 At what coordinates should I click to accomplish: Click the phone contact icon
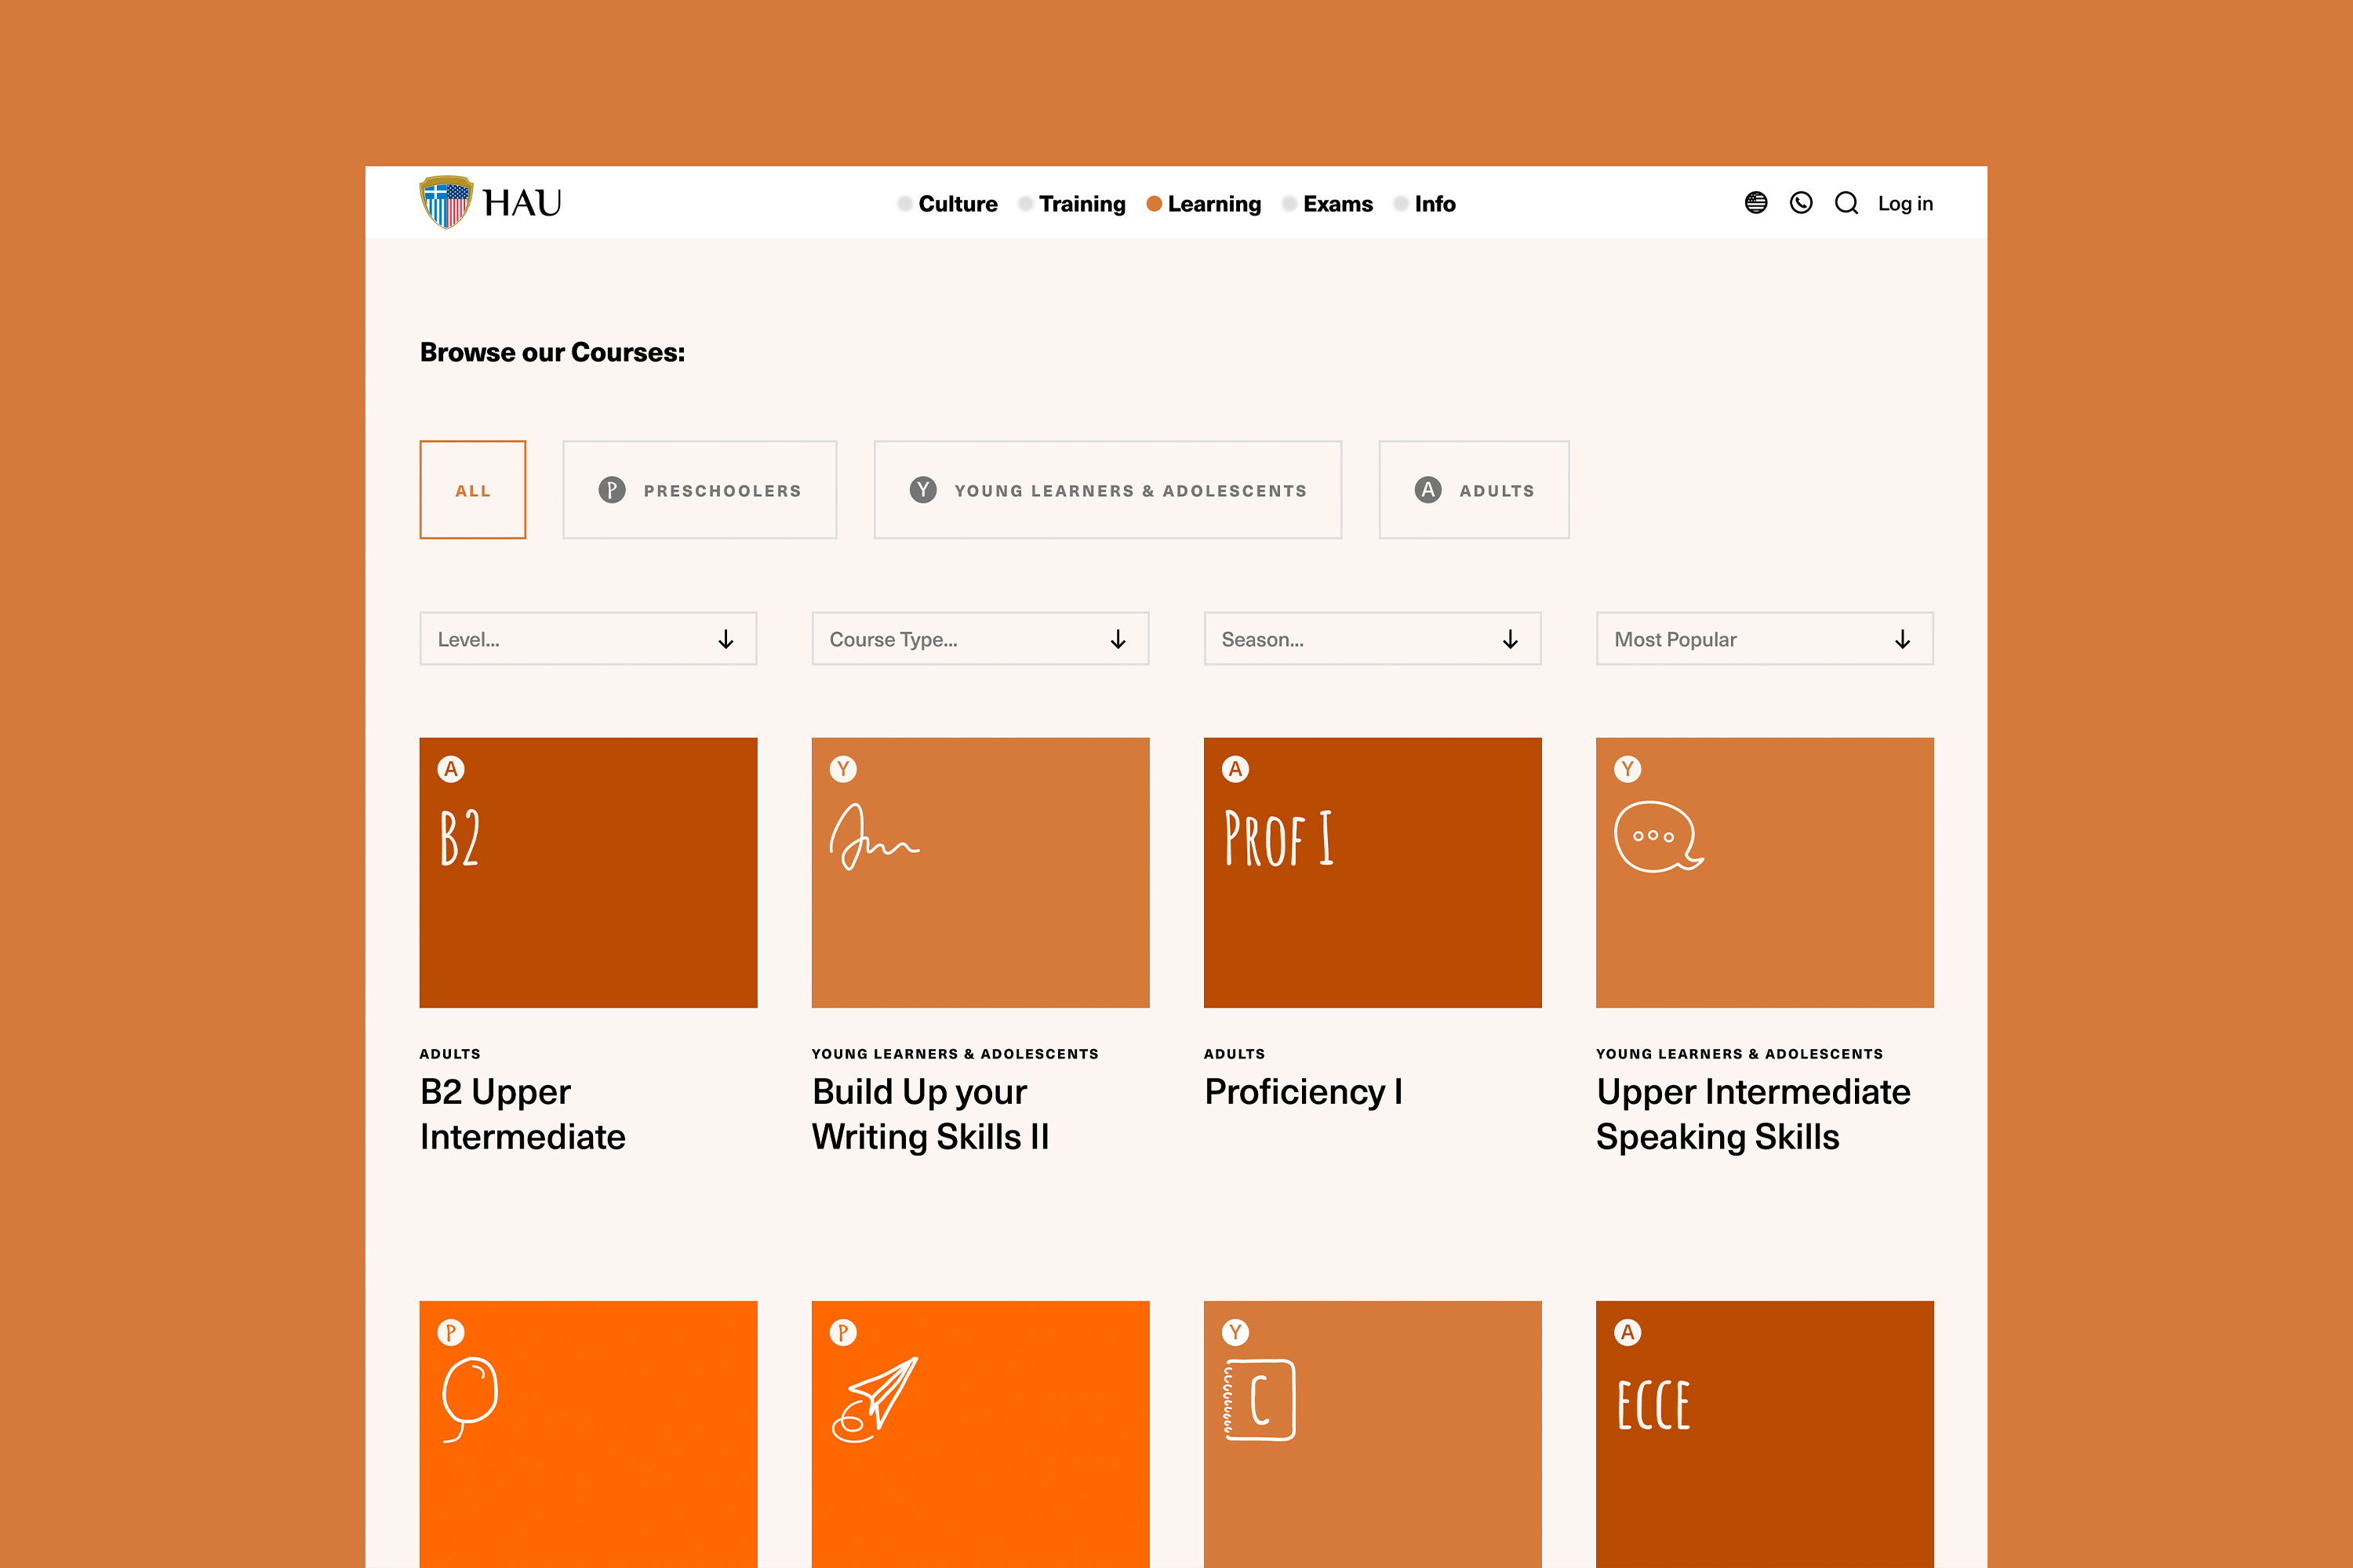(1801, 203)
